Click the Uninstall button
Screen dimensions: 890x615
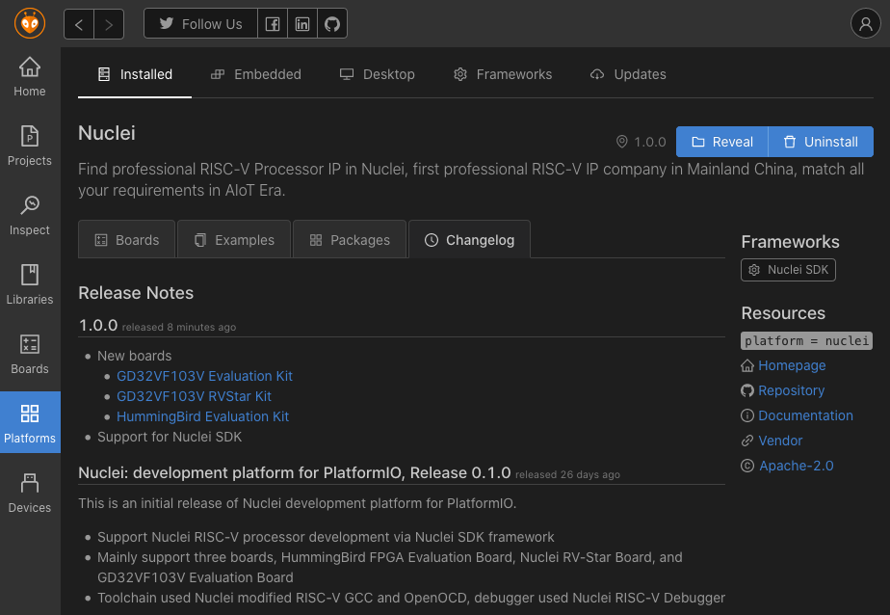pyautogui.click(x=821, y=142)
